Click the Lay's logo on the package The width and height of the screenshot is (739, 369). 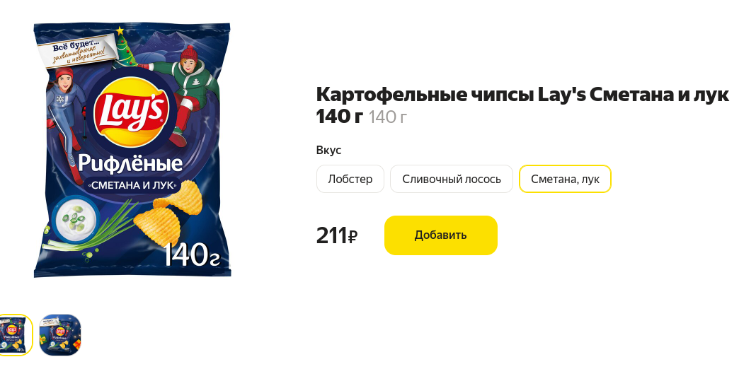point(130,112)
